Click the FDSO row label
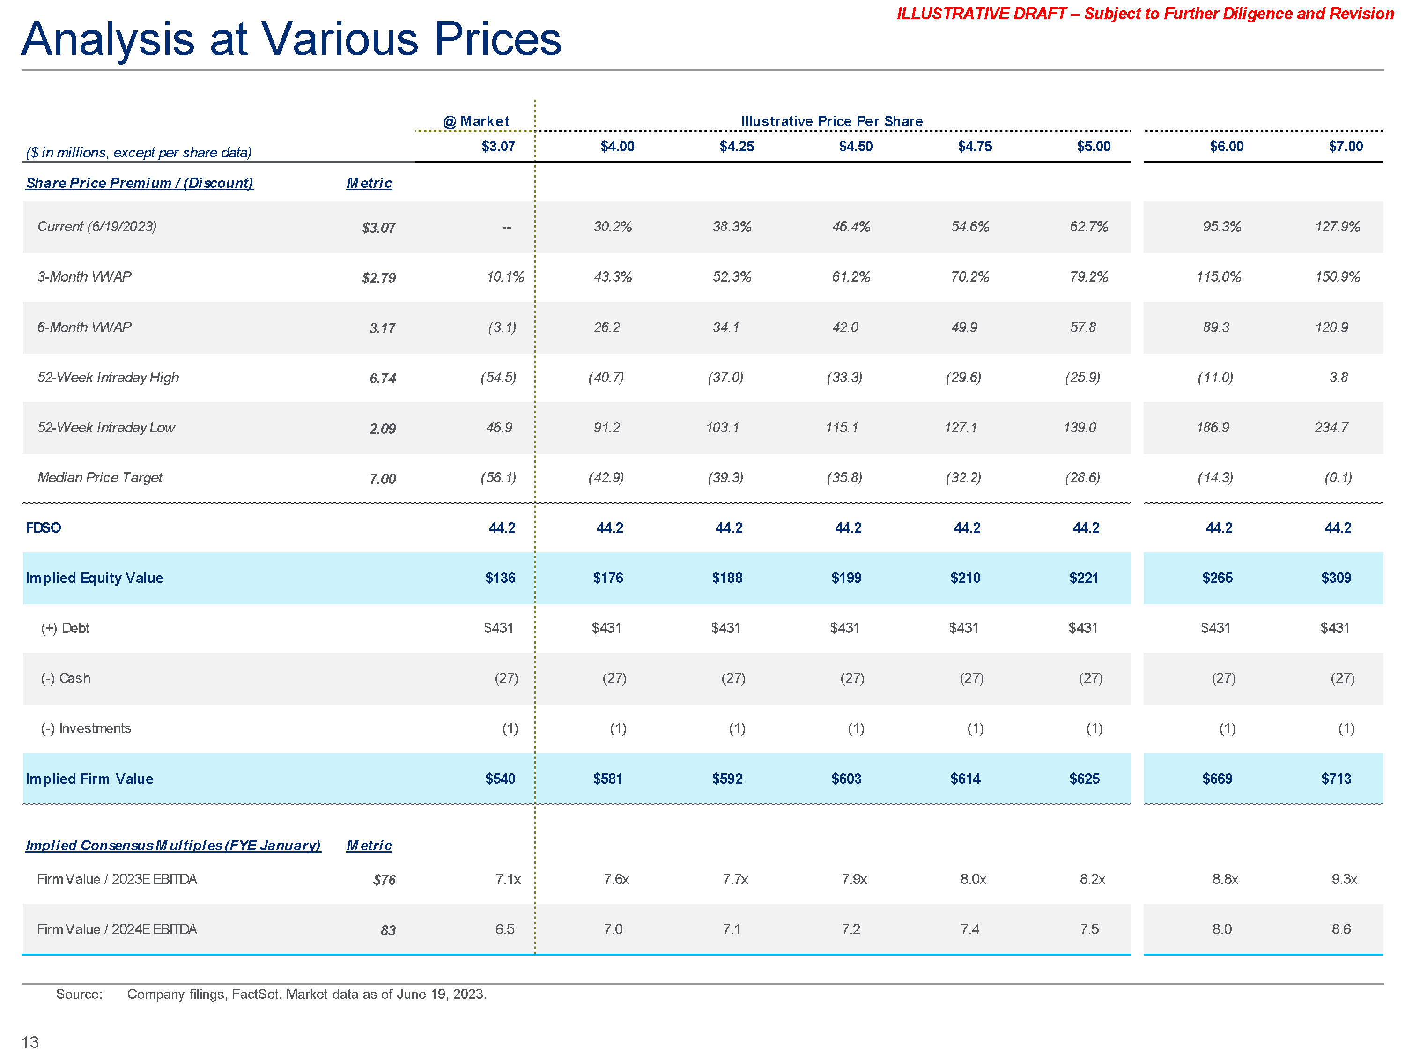1405x1054 pixels. (x=43, y=527)
